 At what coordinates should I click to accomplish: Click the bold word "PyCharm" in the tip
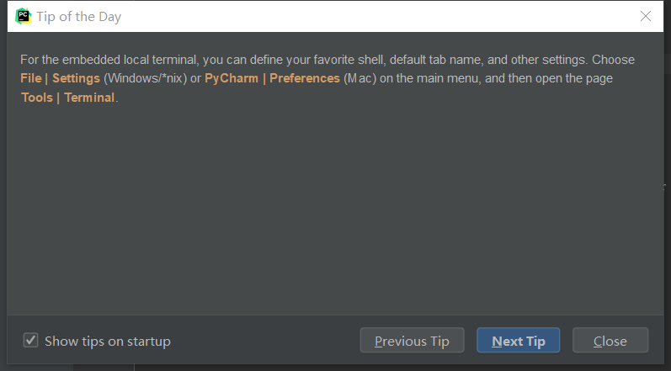point(232,78)
